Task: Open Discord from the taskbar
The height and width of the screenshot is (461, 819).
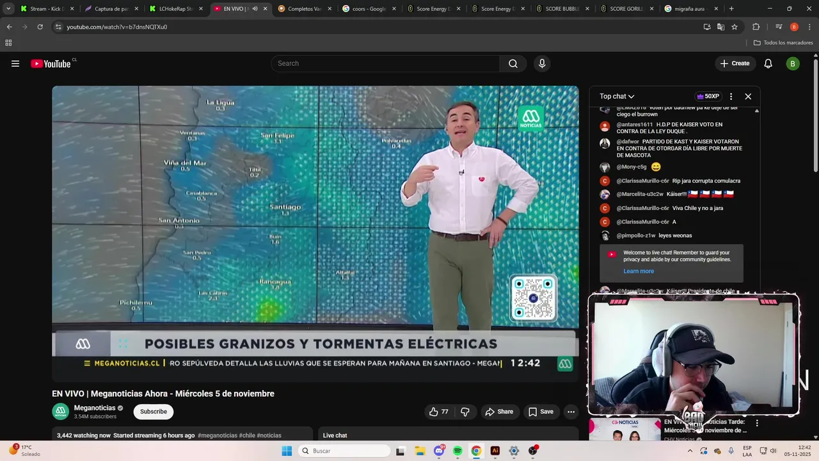Action: pyautogui.click(x=439, y=451)
